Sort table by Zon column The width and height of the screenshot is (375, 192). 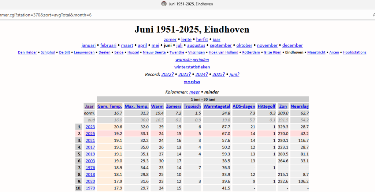(x=283, y=106)
